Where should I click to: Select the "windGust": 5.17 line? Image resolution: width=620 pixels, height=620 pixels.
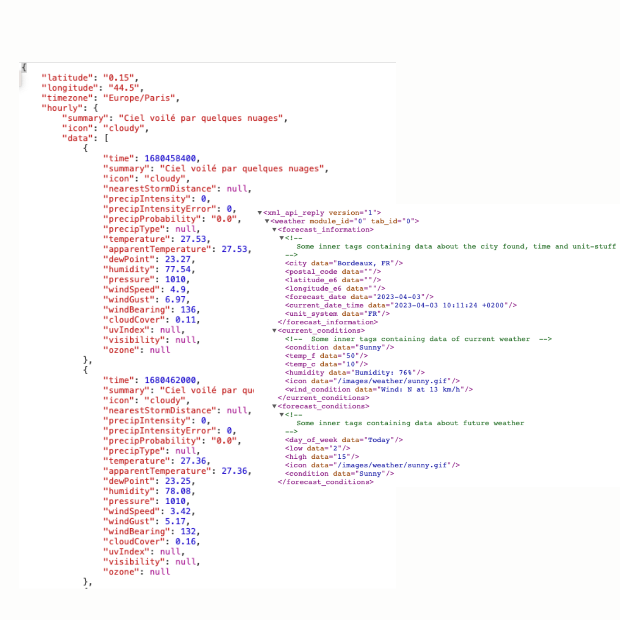coord(147,521)
